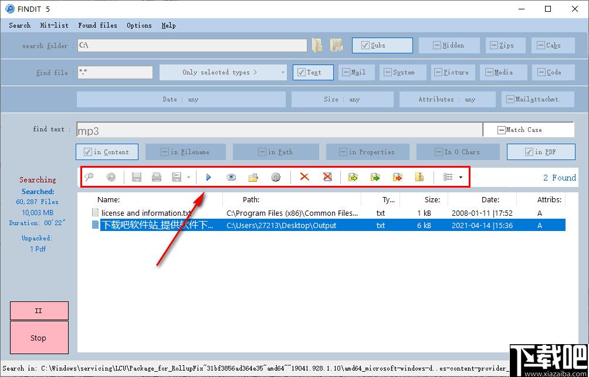Toggle the Mailattachmt. option

[x=538, y=100]
